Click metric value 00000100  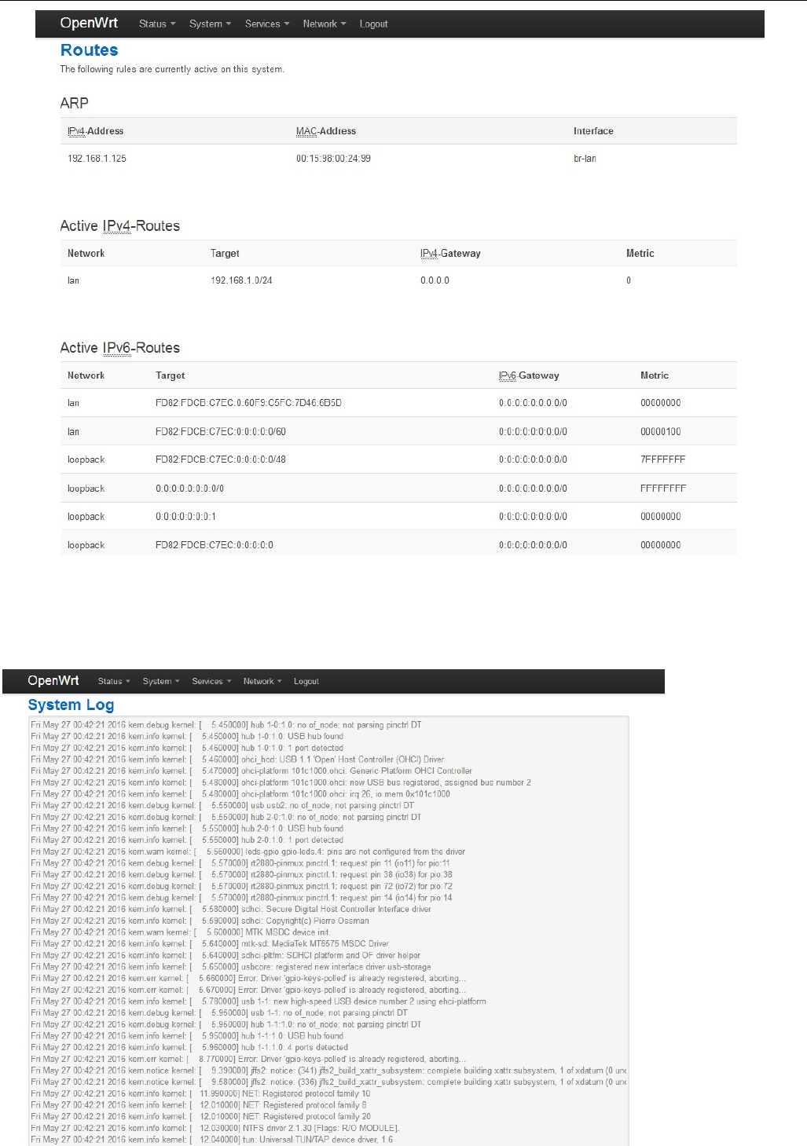661,431
